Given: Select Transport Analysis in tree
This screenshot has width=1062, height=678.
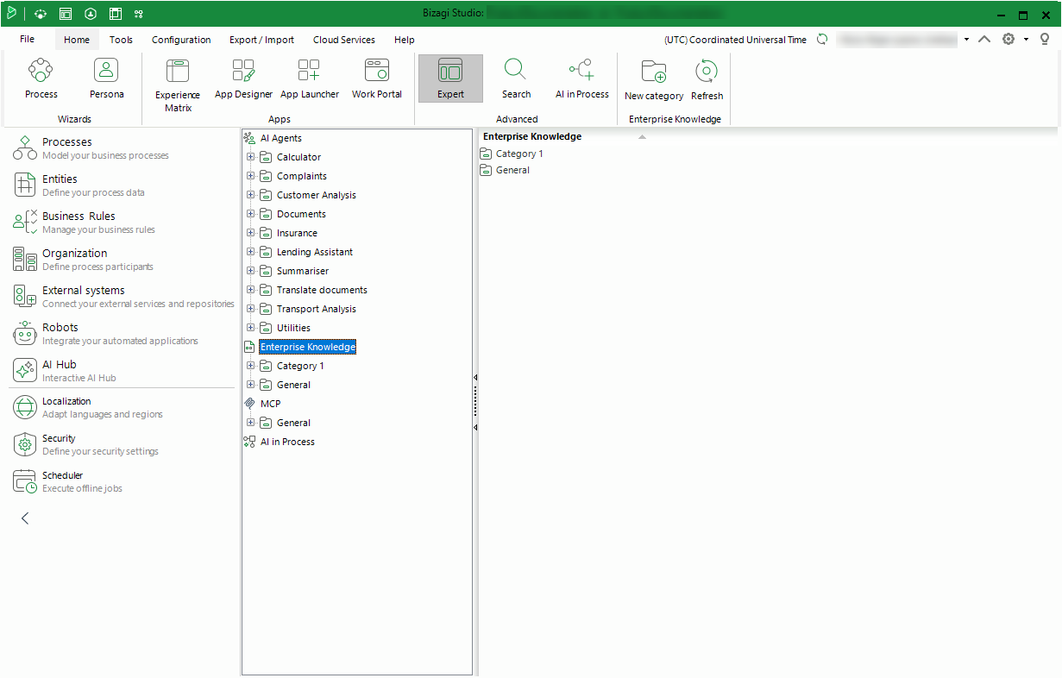Looking at the screenshot, I should pos(317,309).
